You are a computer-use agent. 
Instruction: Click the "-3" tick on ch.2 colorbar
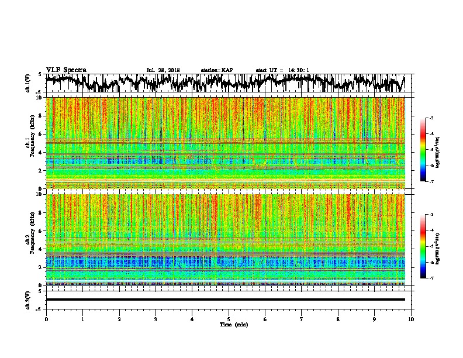(x=431, y=215)
